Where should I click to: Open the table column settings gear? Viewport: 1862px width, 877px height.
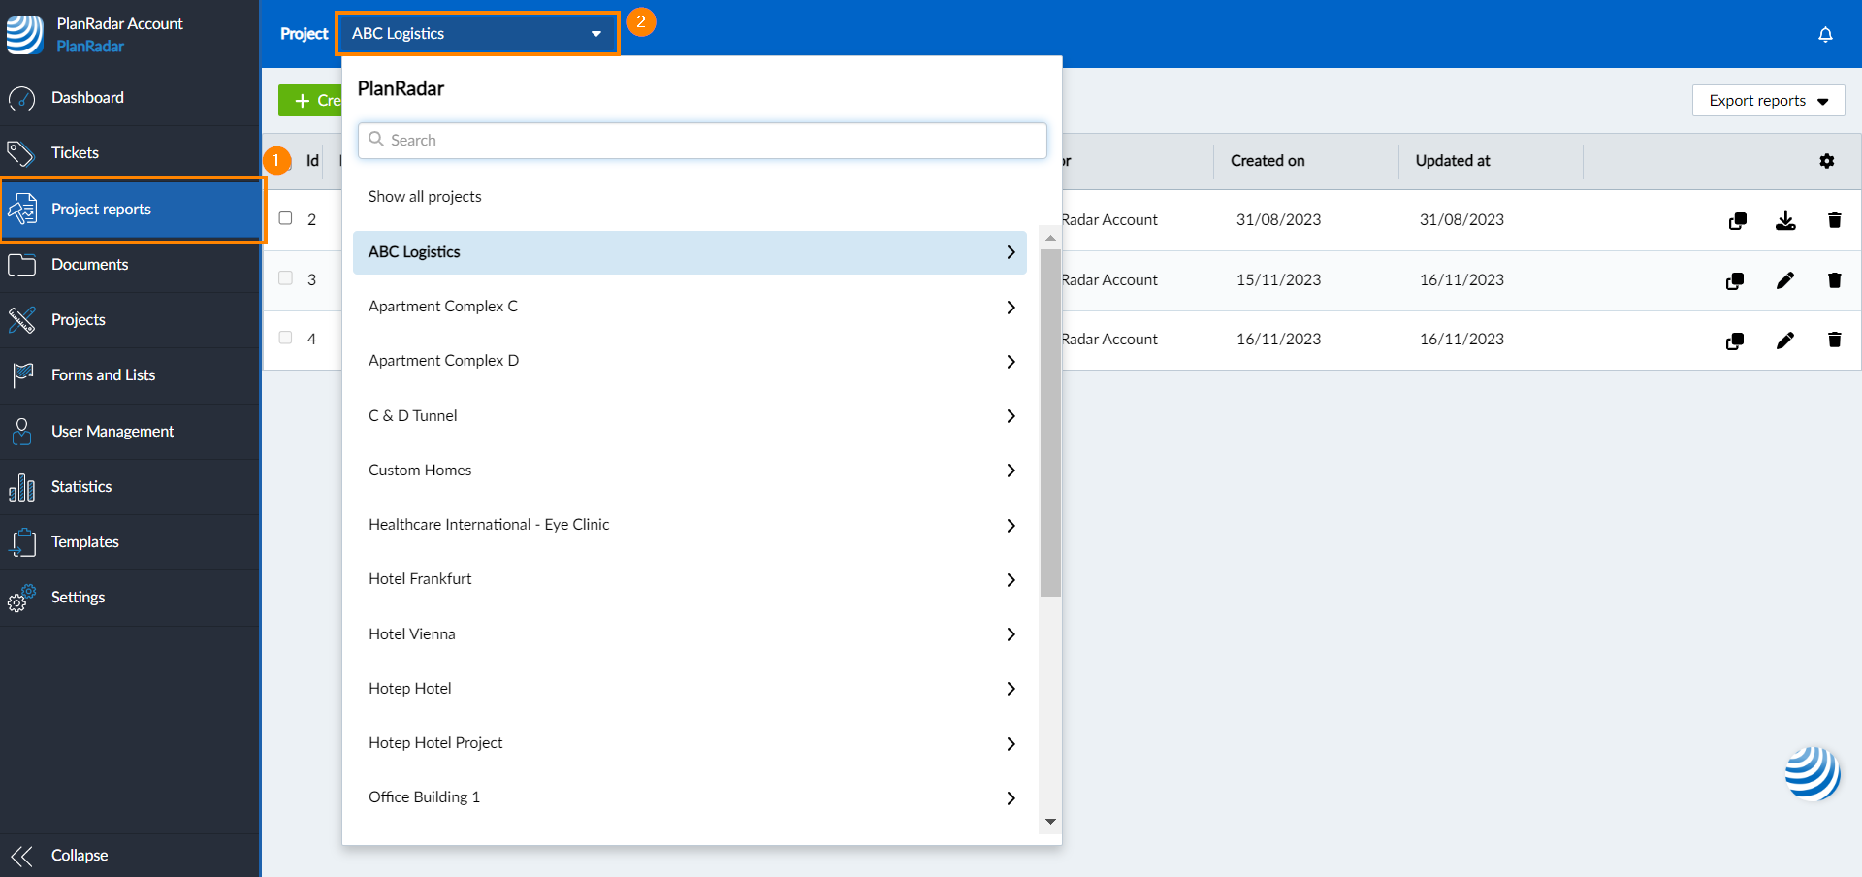pos(1828,161)
